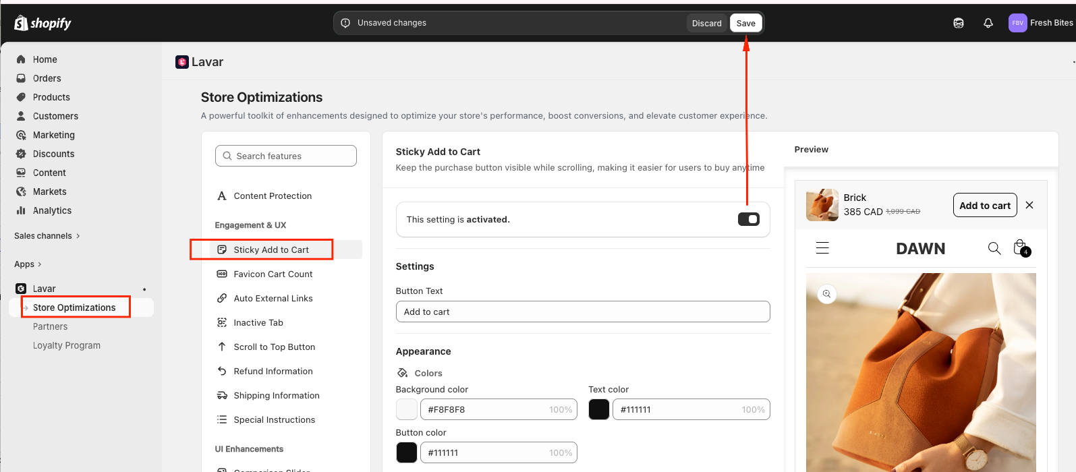Click the Marketing target icon

tap(21, 135)
